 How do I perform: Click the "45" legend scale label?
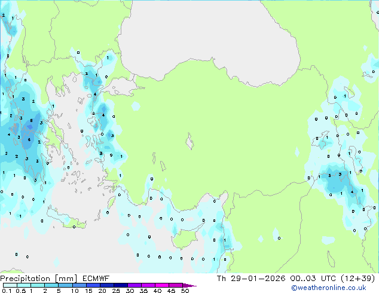171,291
